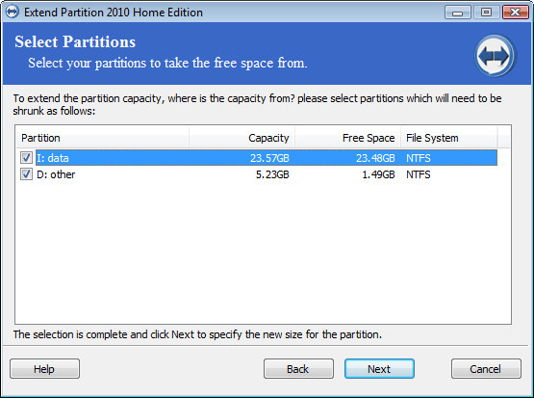The image size is (534, 398).
Task: Click the Extend Partition title bar app icon
Action: (x=13, y=12)
